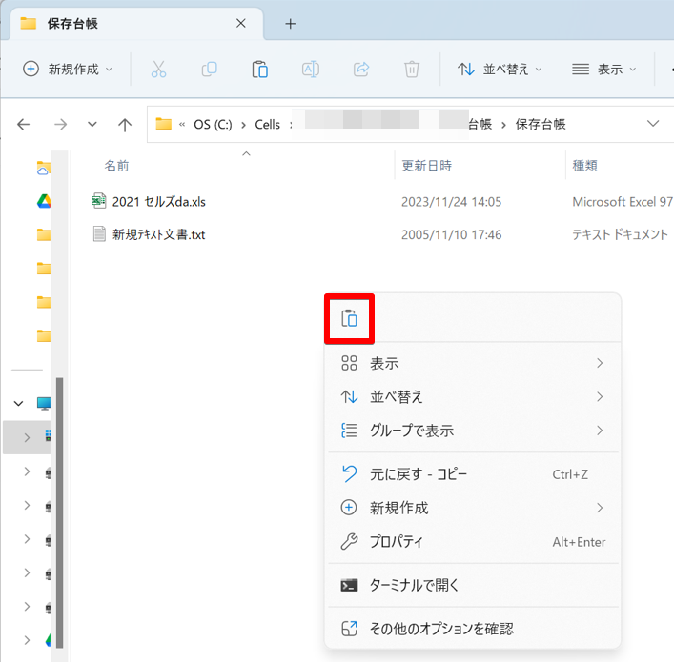Click date 2005/11/10 17:46
This screenshot has width=674, height=662.
(x=451, y=234)
